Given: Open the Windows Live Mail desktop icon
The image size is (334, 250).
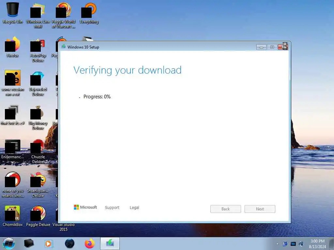Looking at the screenshot, I should pyautogui.click(x=38, y=15).
